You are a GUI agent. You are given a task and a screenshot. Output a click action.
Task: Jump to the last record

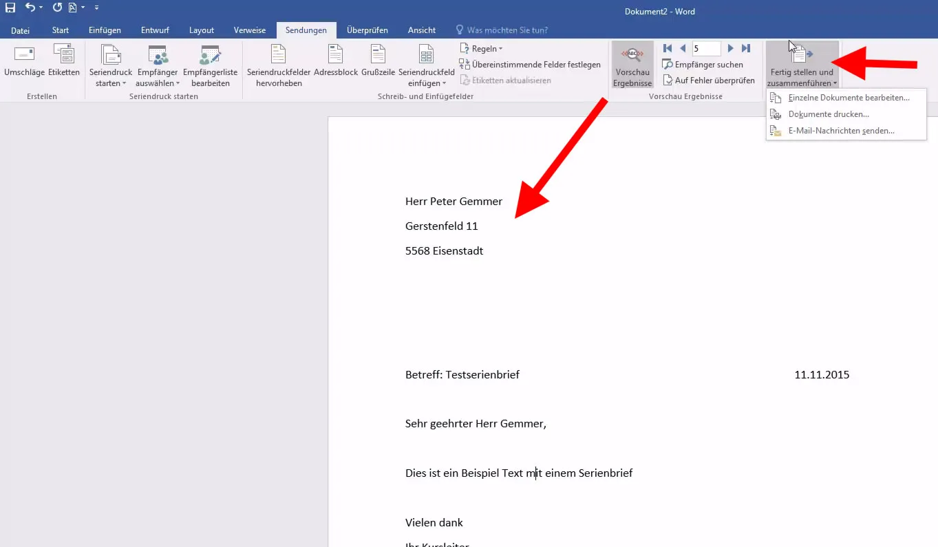[x=746, y=48]
